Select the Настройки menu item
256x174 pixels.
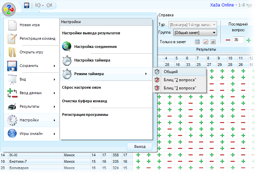tap(32, 120)
